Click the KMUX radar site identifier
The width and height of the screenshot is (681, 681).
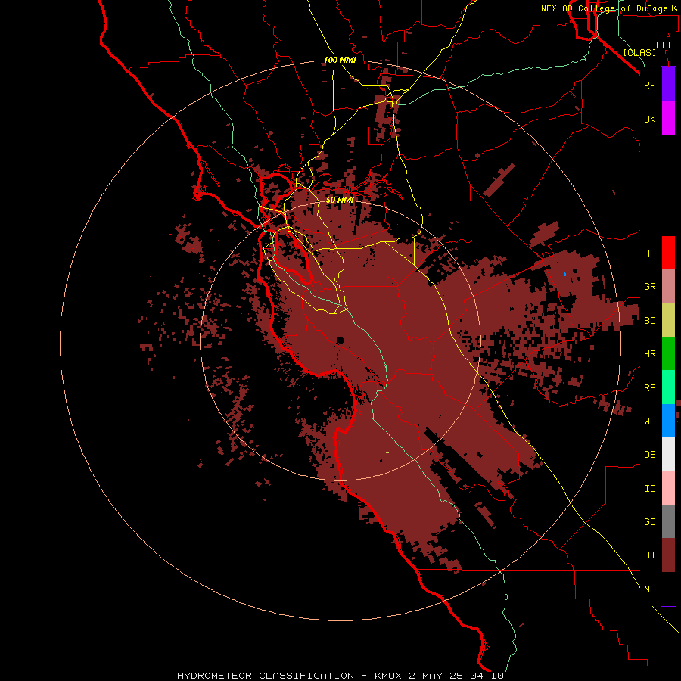pos(389,676)
